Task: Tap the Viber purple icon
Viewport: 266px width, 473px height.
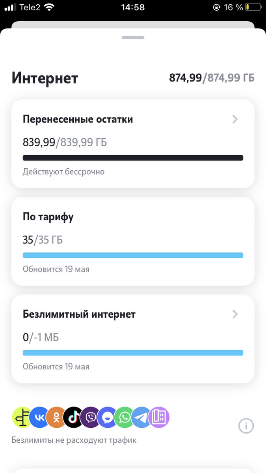Action: click(x=90, y=417)
